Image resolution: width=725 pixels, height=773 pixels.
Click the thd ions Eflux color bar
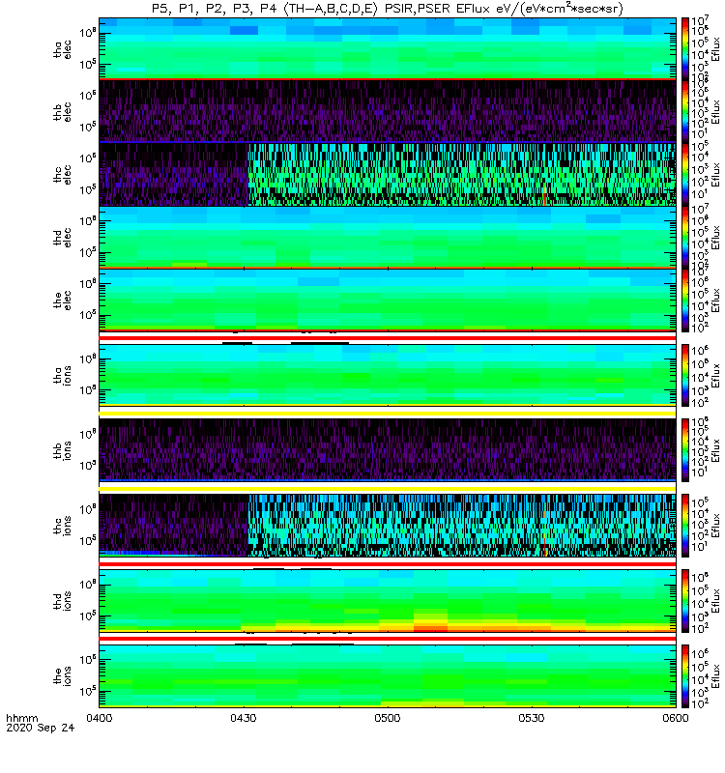pos(685,600)
